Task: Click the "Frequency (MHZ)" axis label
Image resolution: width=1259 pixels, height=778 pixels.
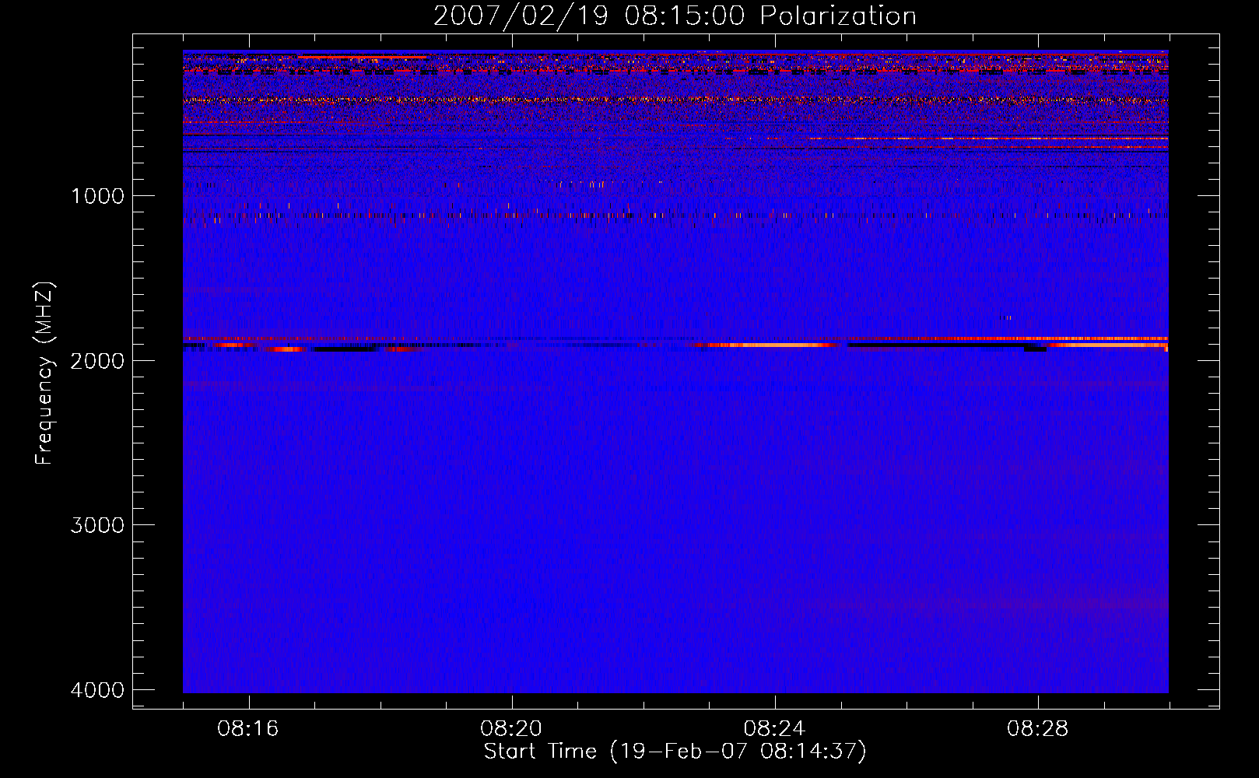Action: pyautogui.click(x=44, y=373)
